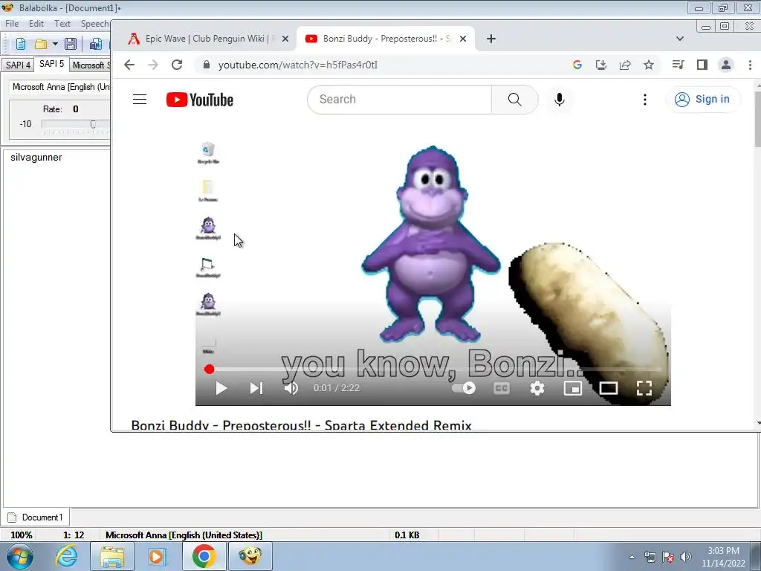This screenshot has width=761, height=571.
Task: Adjust the Rate slider in Balabolka
Action: click(93, 124)
